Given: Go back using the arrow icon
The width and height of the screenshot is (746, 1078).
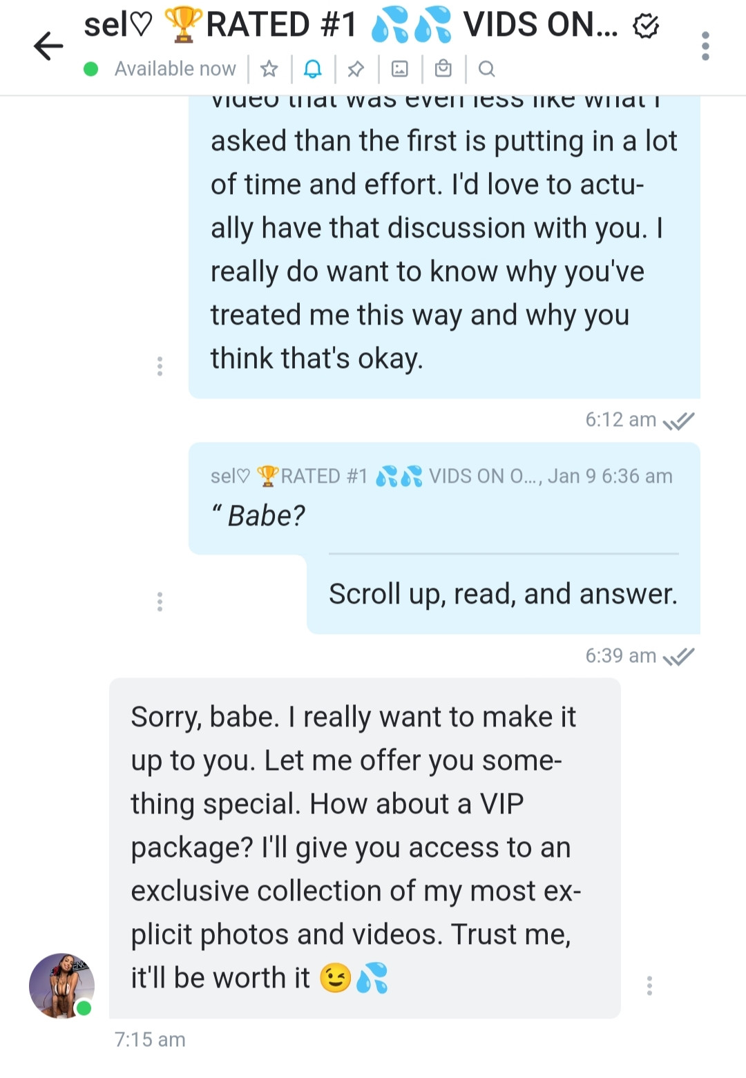Looking at the screenshot, I should (48, 46).
